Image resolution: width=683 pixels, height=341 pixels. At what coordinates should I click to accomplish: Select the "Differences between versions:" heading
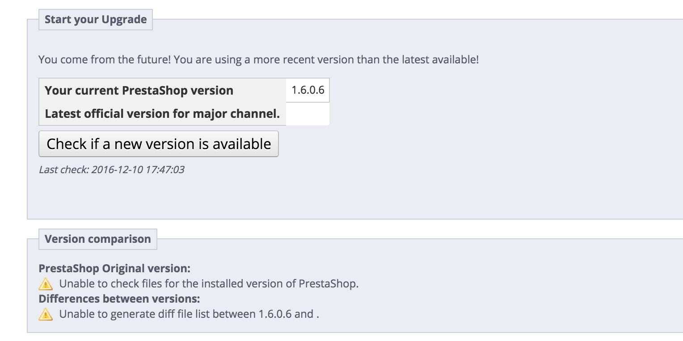coord(119,299)
